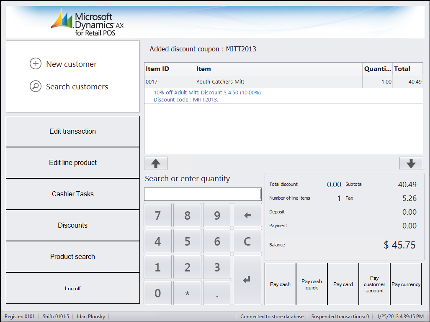The height and width of the screenshot is (322, 430).
Task: Open the Discounts menu
Action: pyautogui.click(x=73, y=225)
